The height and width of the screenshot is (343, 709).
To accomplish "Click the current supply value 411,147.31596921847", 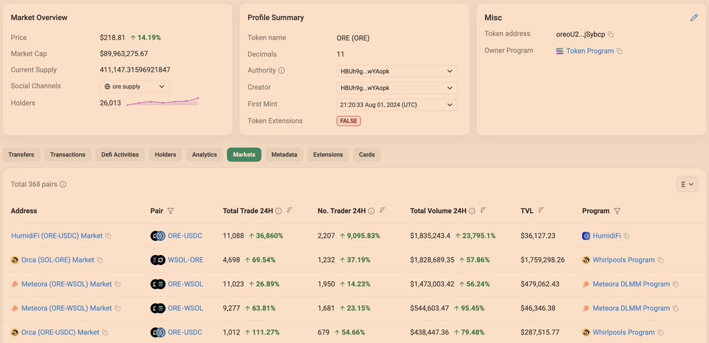I will point(135,70).
